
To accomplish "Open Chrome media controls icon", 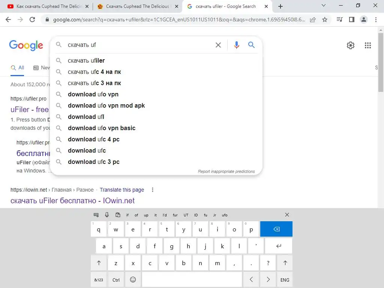I will tap(339, 19).
